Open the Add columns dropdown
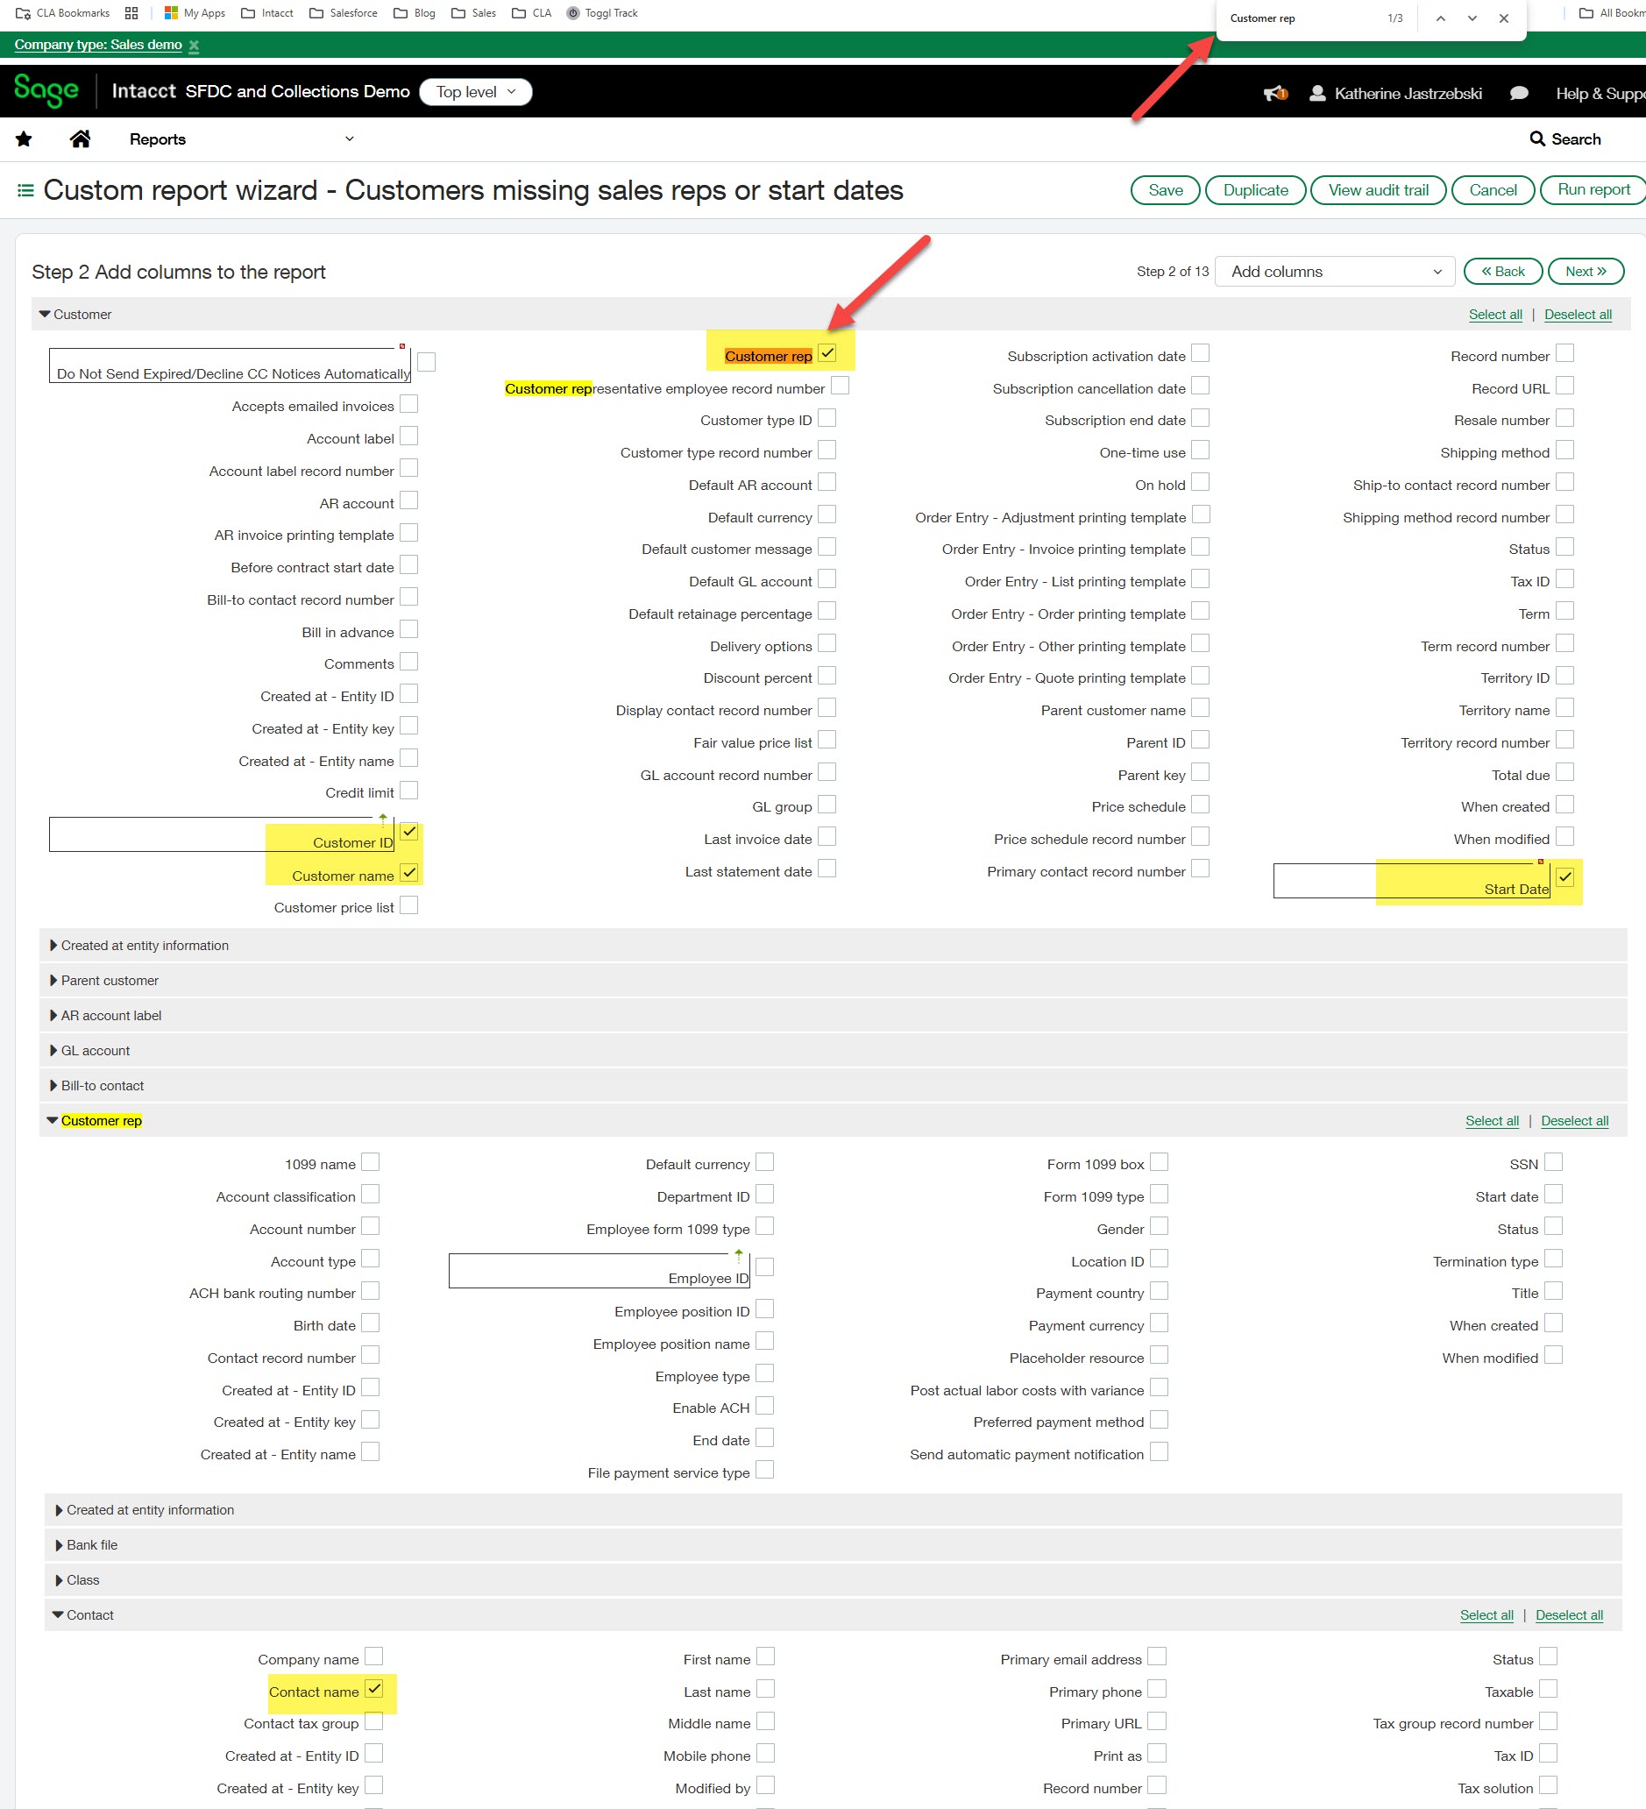The width and height of the screenshot is (1646, 1809). pyautogui.click(x=1335, y=271)
